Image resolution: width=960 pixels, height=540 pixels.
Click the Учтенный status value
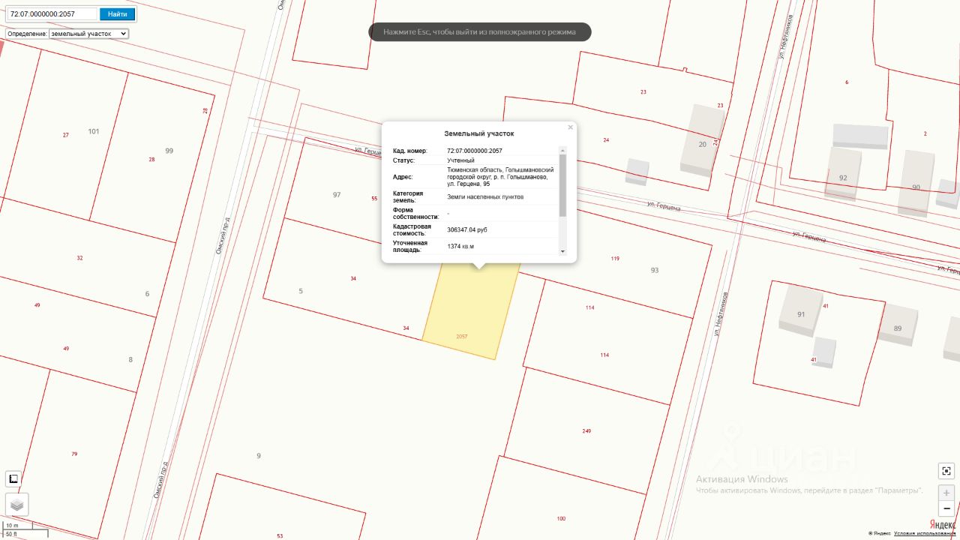tap(460, 160)
